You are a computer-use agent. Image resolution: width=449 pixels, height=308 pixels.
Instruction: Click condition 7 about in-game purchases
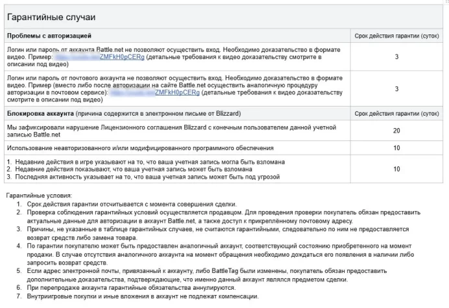(x=138, y=296)
